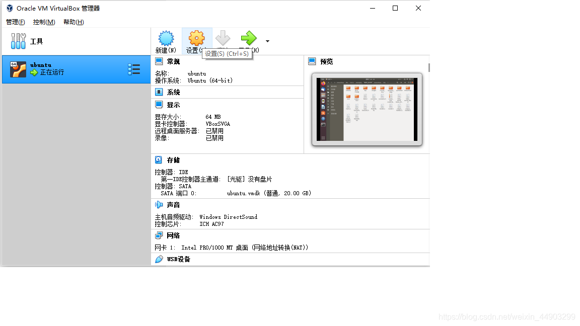Click the ubuntu VM preview thumbnail

[367, 109]
